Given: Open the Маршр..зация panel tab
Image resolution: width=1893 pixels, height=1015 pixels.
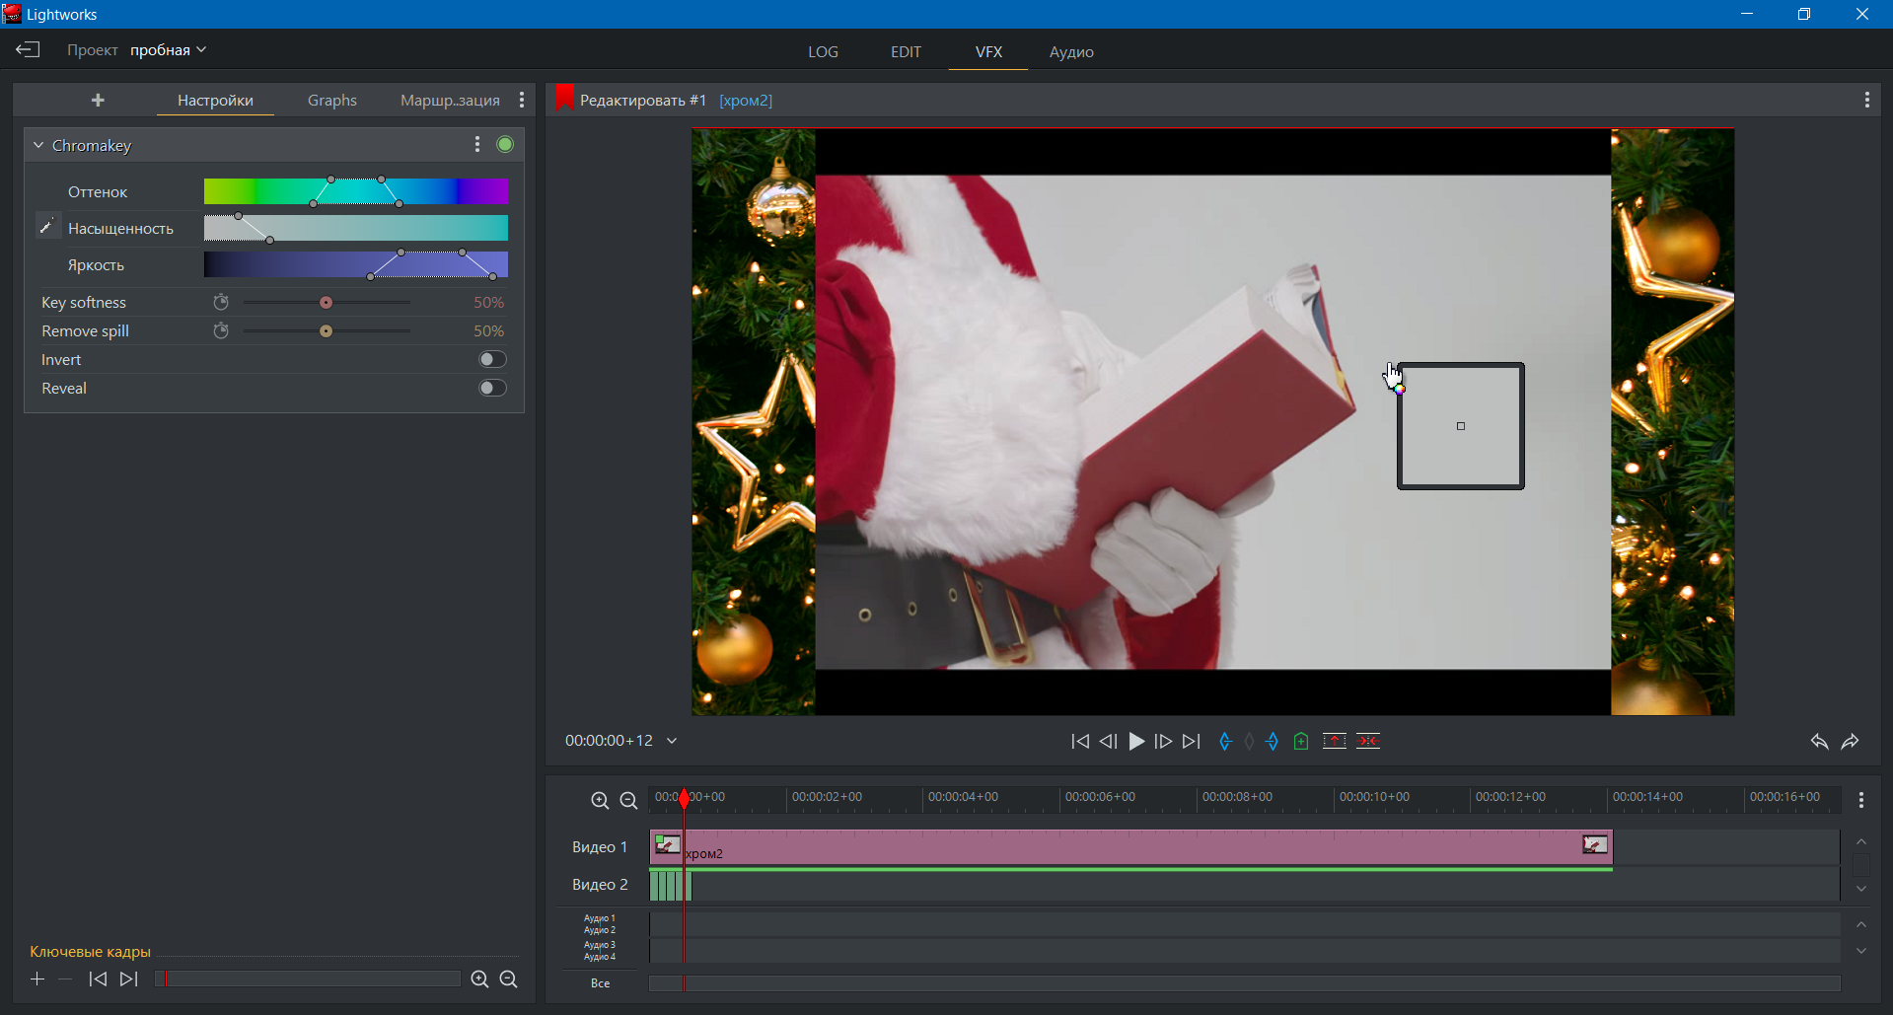Looking at the screenshot, I should (450, 101).
